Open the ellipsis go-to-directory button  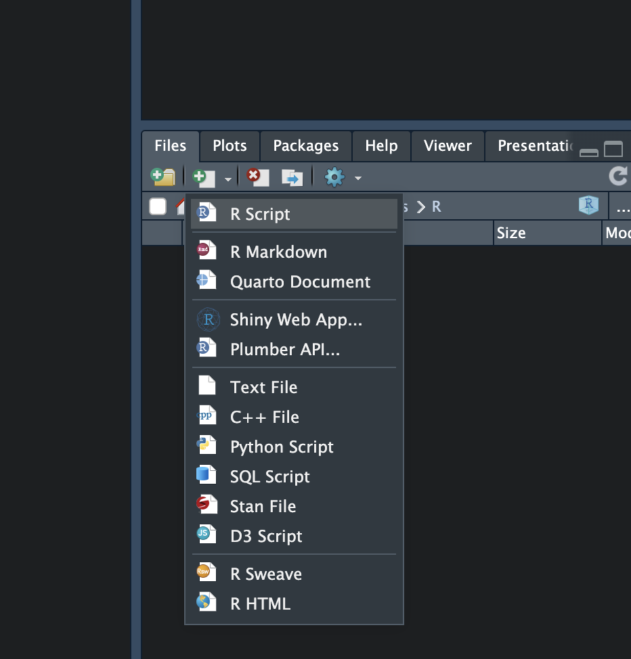click(x=623, y=206)
